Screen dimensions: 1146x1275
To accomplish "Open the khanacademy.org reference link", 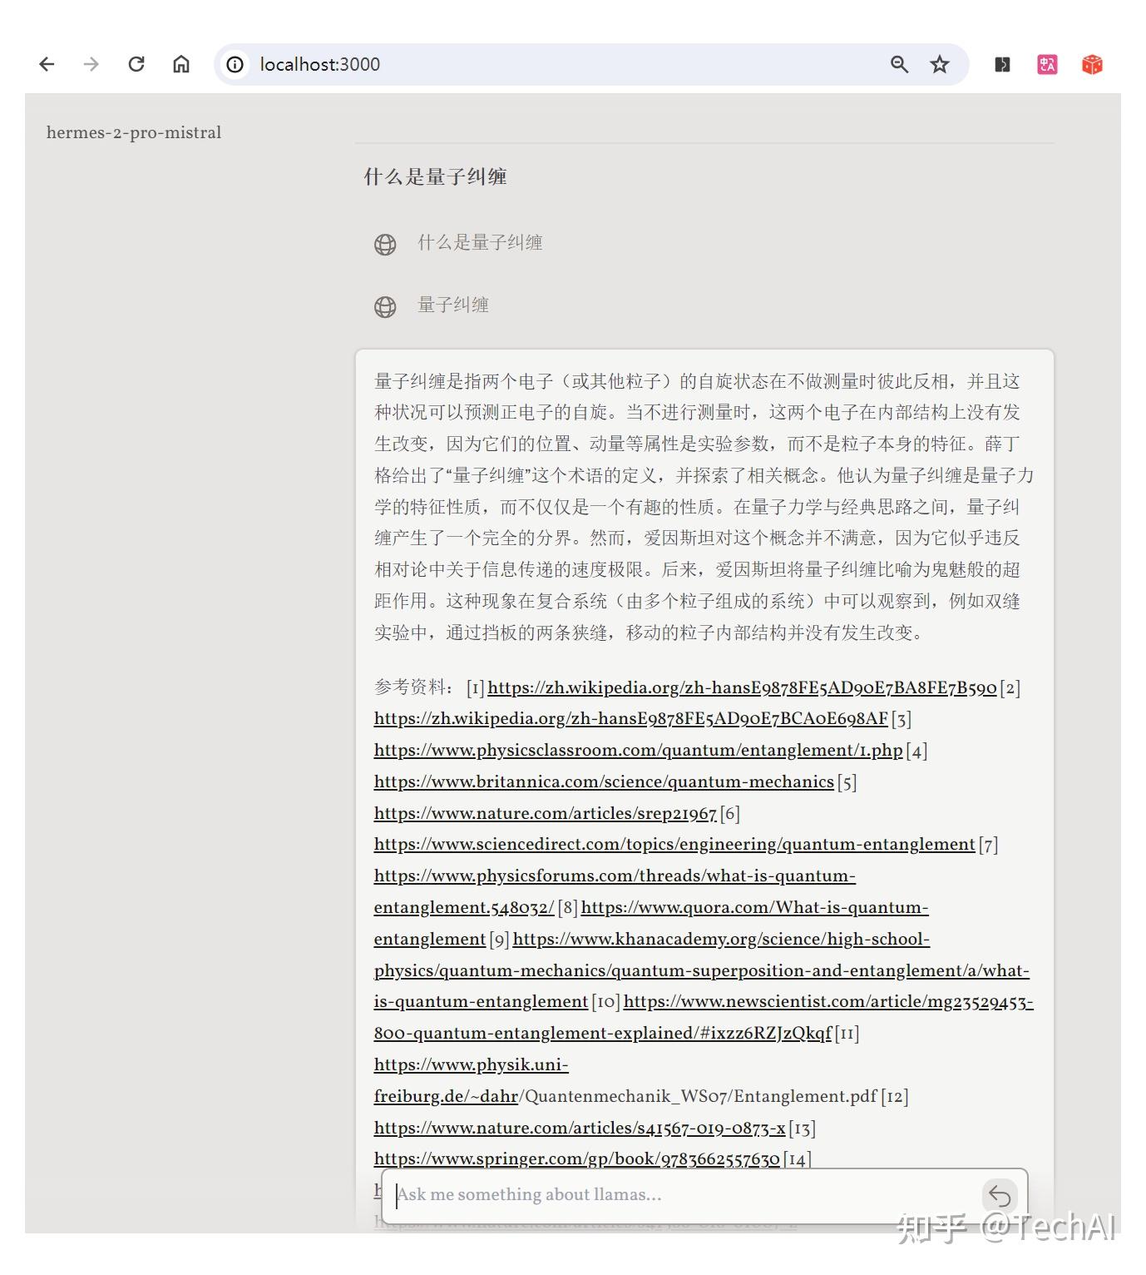I will [x=701, y=970].
